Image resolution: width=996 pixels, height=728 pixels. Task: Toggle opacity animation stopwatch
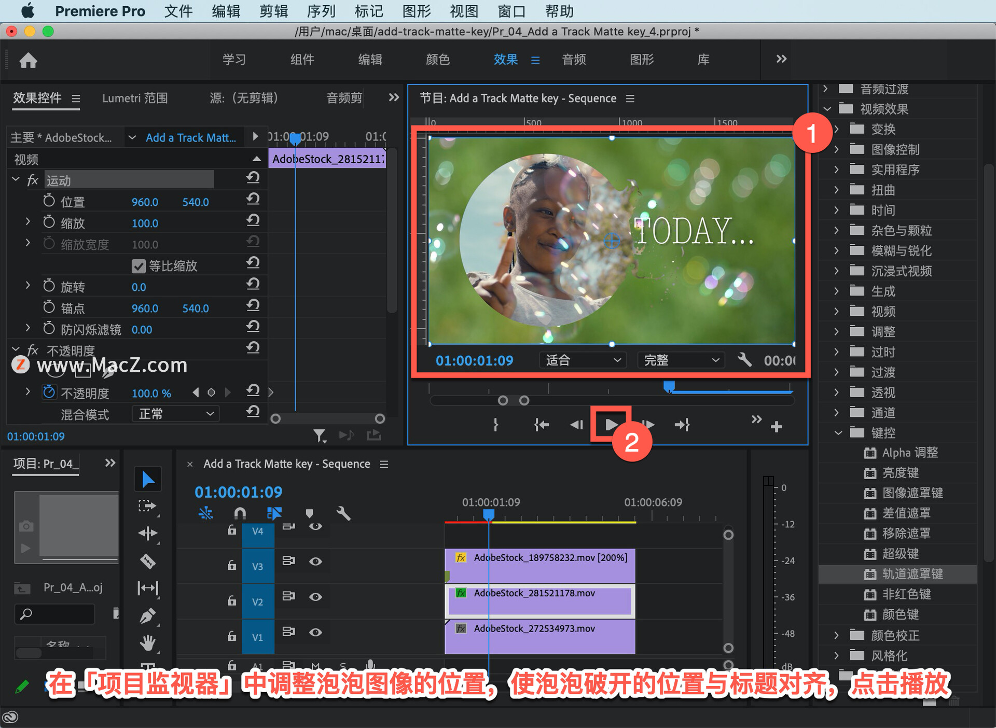[x=49, y=392]
